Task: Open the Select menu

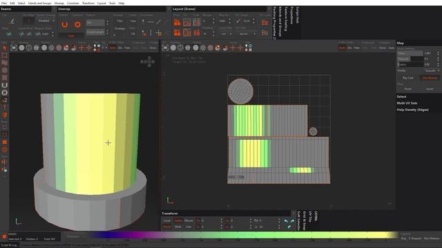Action: tap(21, 3)
